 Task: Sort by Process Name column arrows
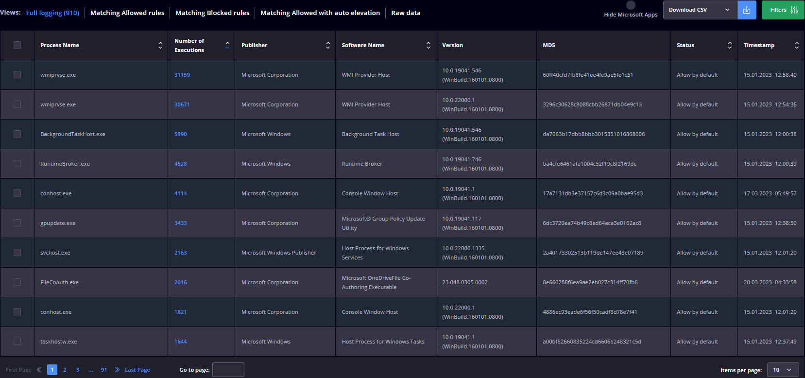pos(160,45)
